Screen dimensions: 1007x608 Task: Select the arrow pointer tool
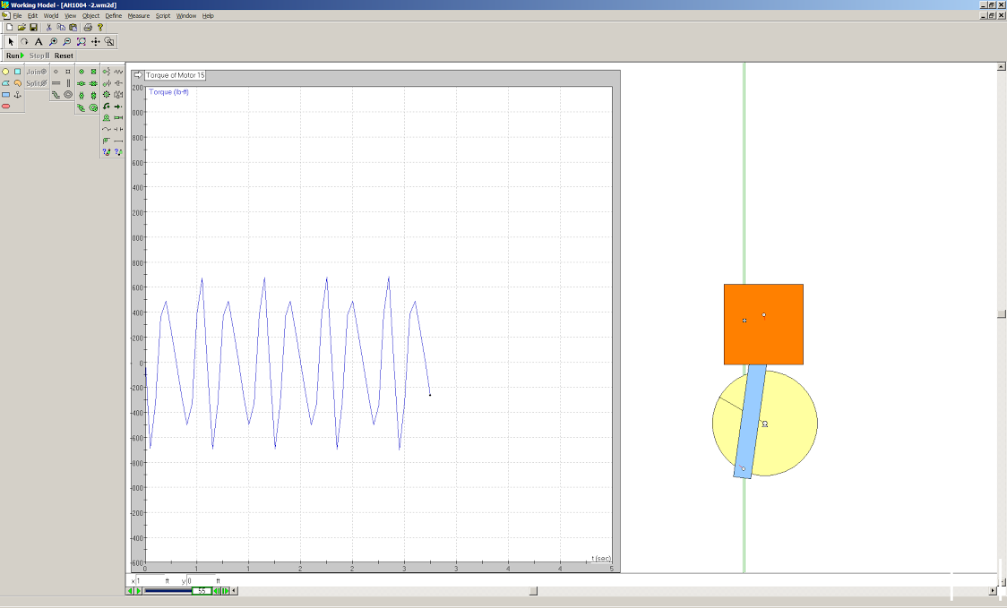coord(10,42)
